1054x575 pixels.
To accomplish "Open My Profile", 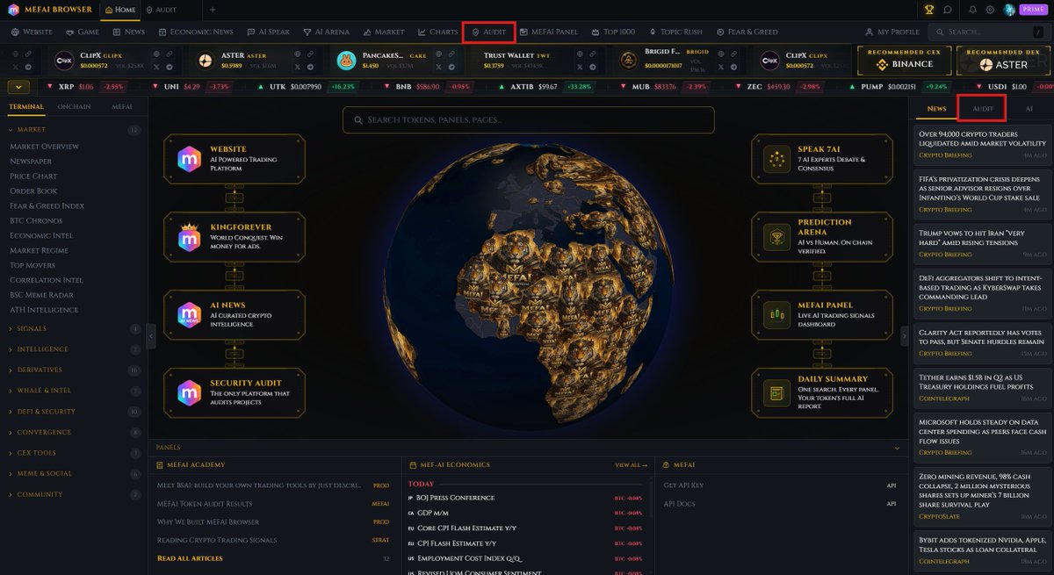I will point(892,32).
